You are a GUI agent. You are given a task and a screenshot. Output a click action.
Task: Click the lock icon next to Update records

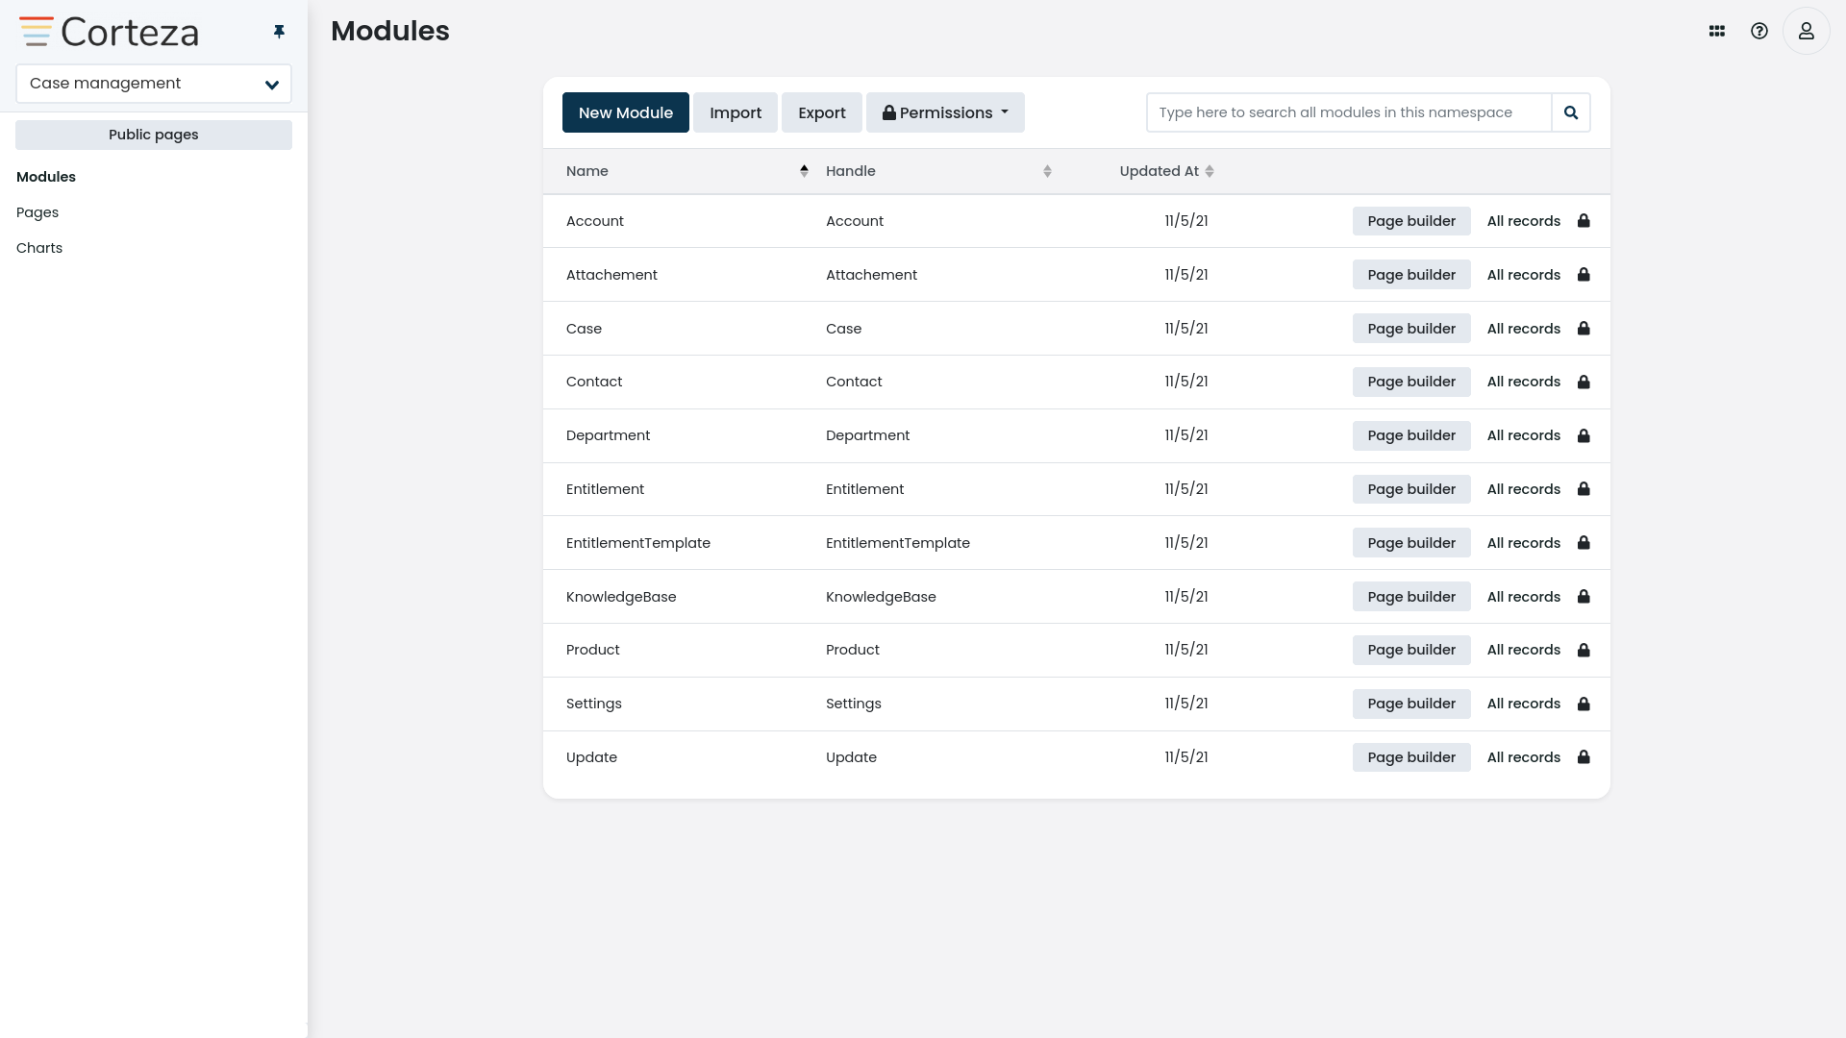coord(1584,756)
